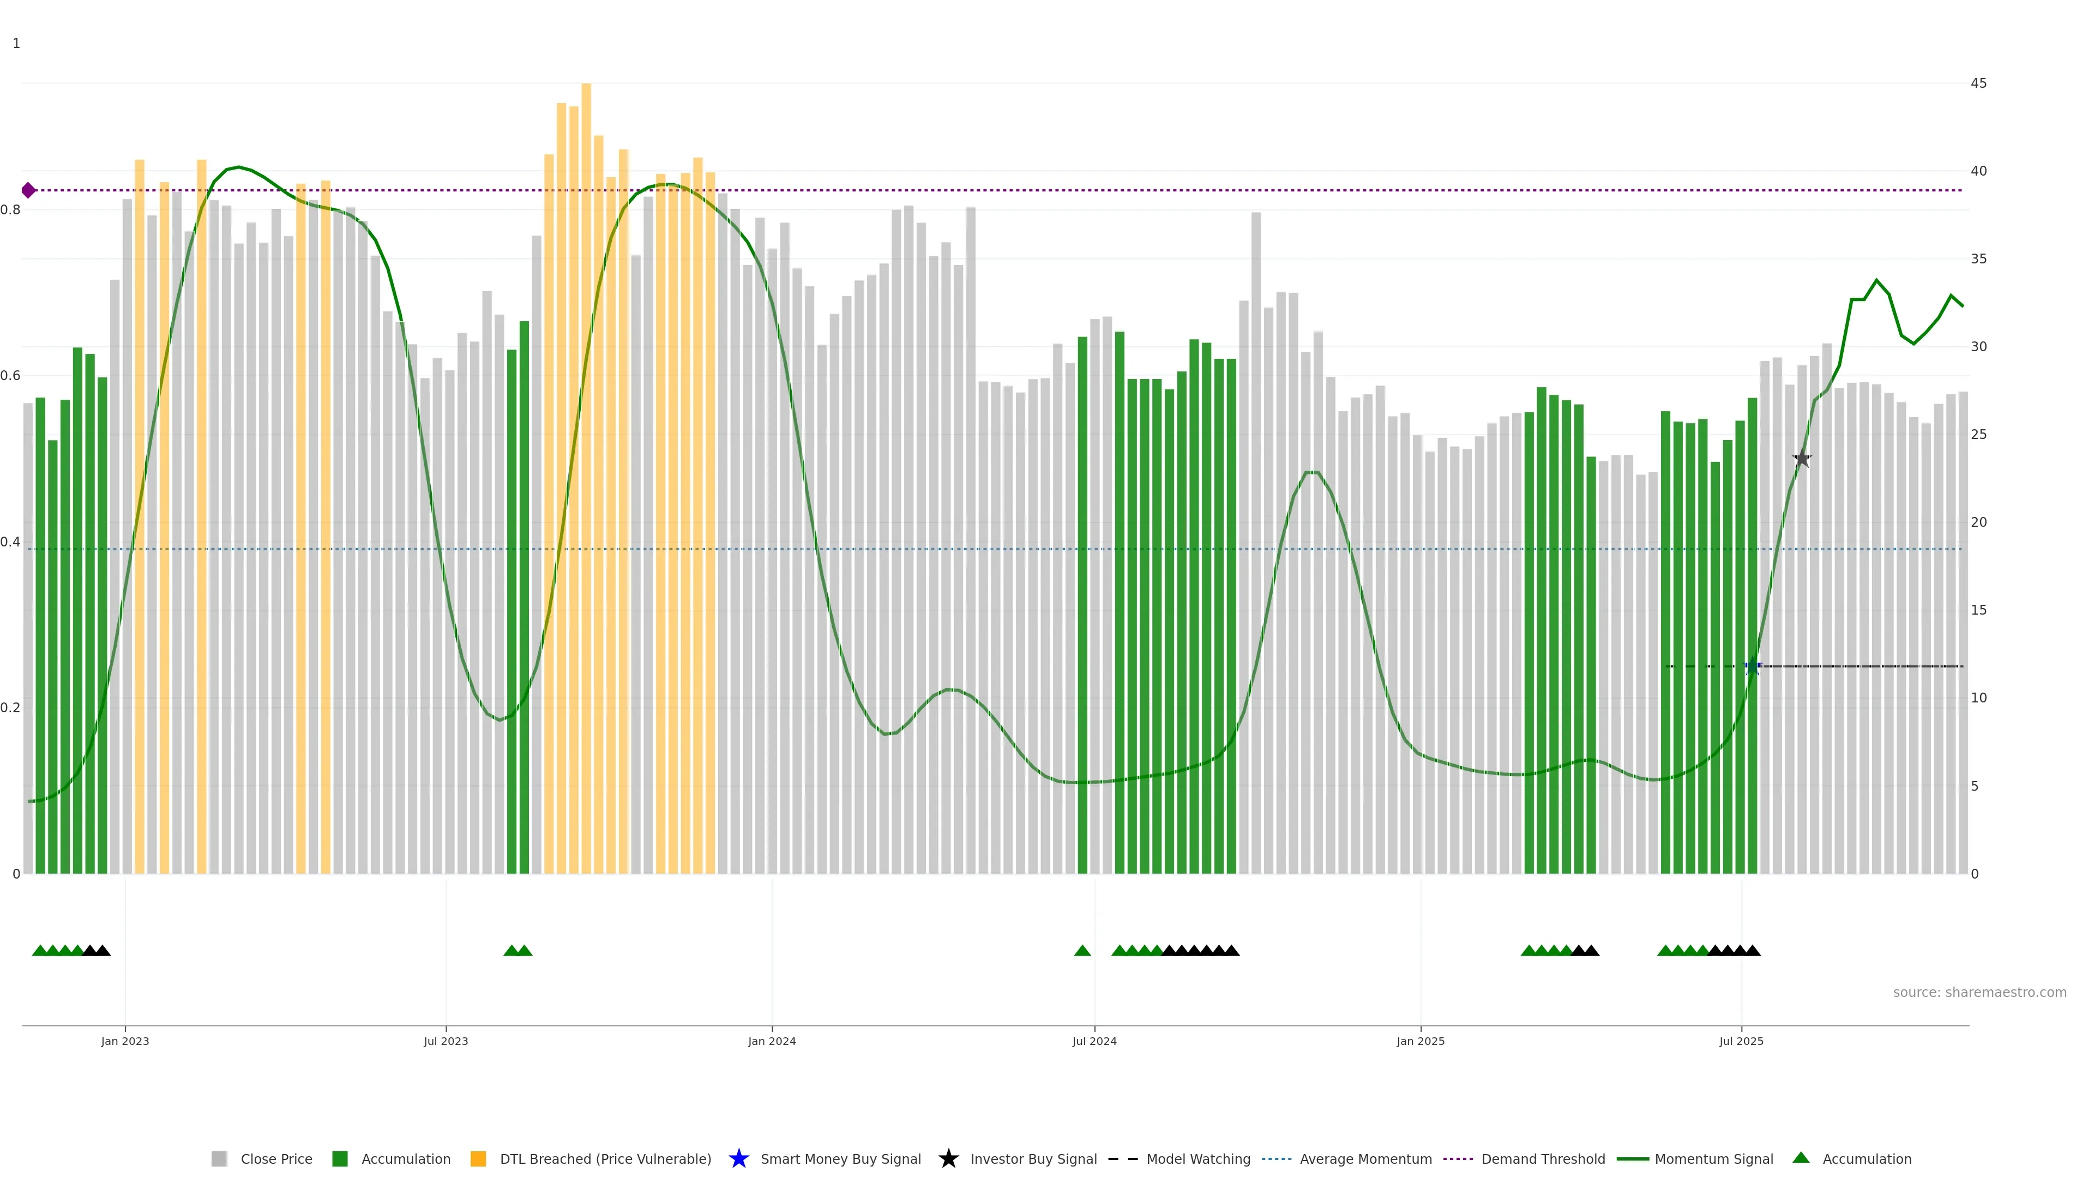Click the green Accumulation triangle legend icon
The height and width of the screenshot is (1178, 2094).
pyautogui.click(x=1801, y=1158)
